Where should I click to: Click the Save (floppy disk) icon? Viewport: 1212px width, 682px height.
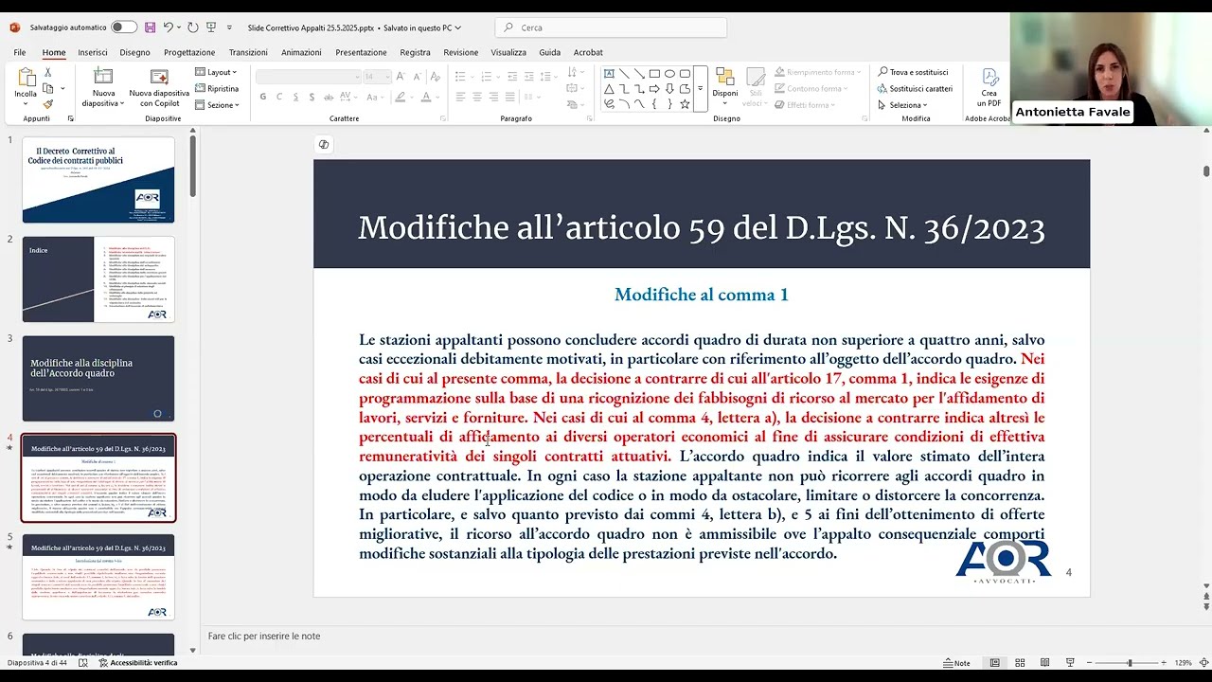point(151,27)
